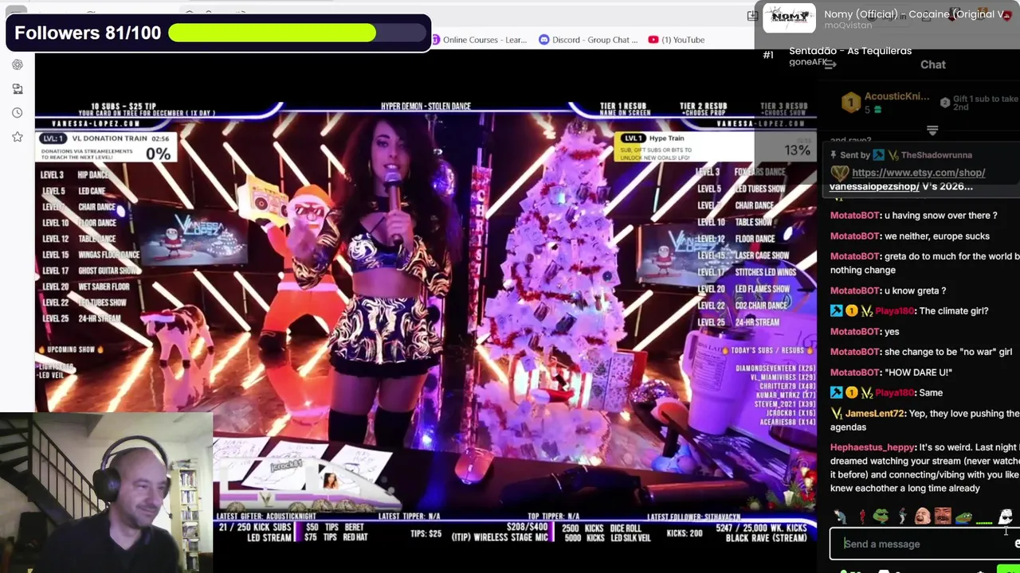The height and width of the screenshot is (573, 1020).
Task: Open the Discord Group Chat bookmark
Action: pos(588,40)
